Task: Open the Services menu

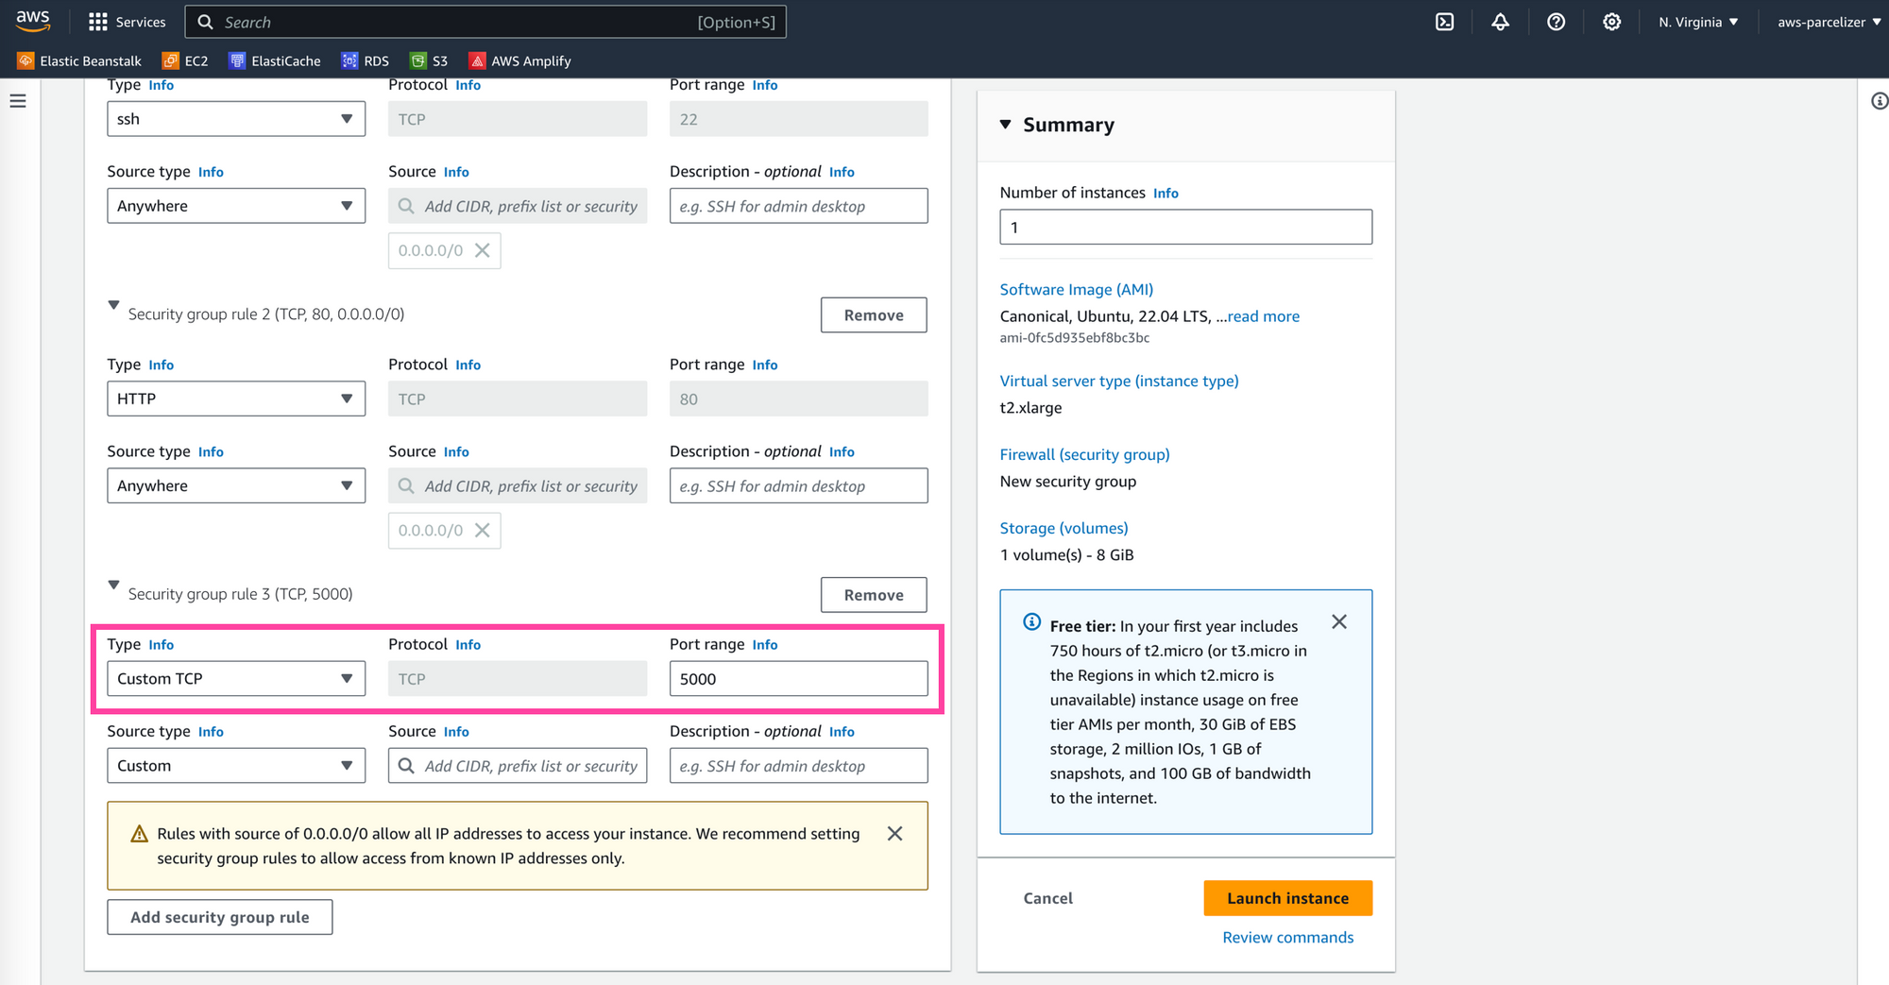Action: click(128, 21)
